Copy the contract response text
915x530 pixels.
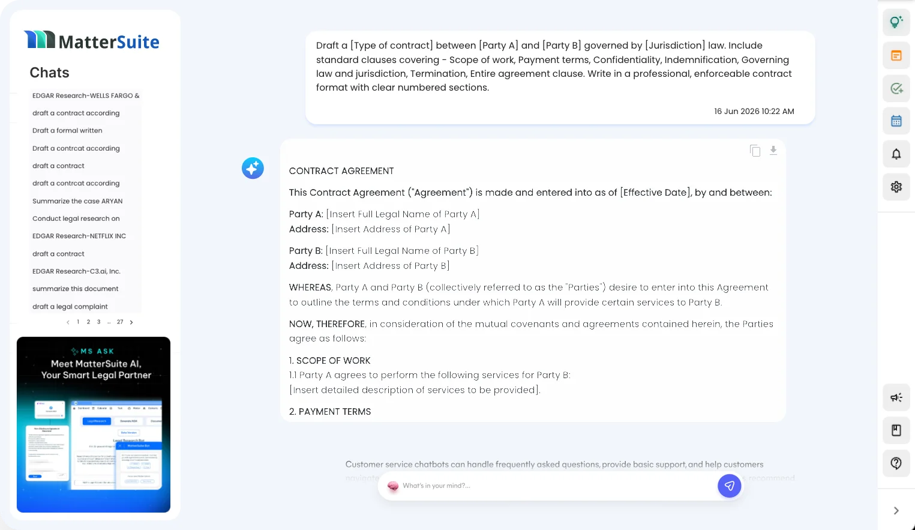pyautogui.click(x=755, y=151)
